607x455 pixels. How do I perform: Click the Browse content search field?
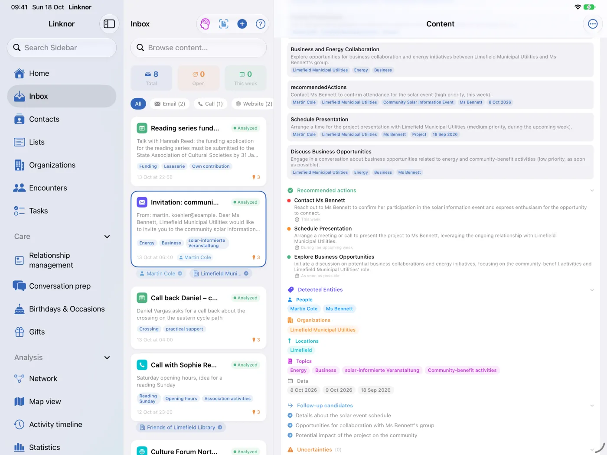(x=199, y=48)
